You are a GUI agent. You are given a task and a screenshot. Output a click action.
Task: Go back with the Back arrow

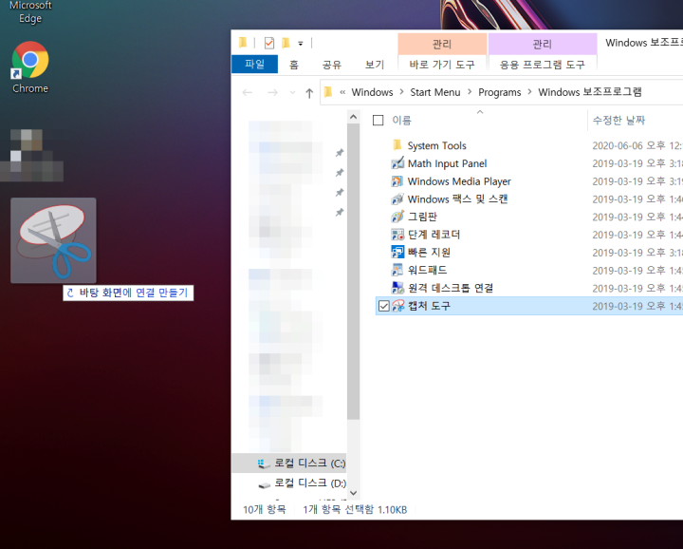(x=248, y=92)
